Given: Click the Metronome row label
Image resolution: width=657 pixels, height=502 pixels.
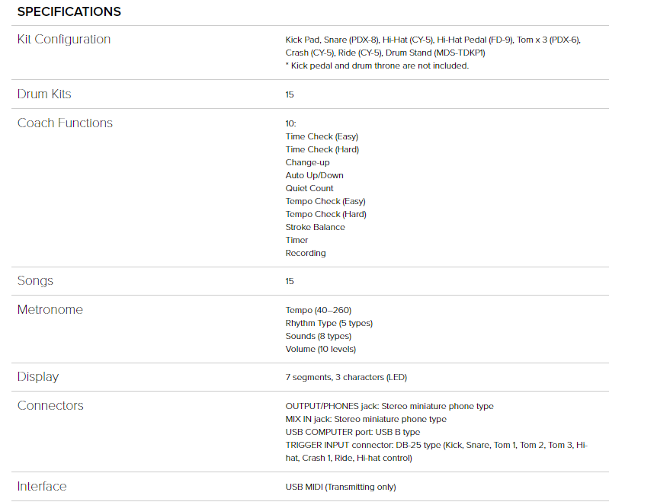Looking at the screenshot, I should pos(50,310).
